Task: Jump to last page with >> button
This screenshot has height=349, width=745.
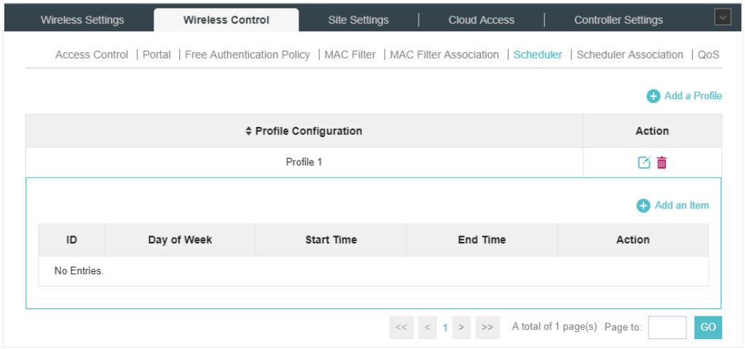Action: point(487,328)
